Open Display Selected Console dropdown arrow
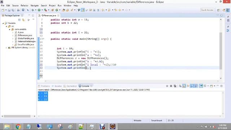Screen dimensions: 231x130 pos(208,86)
